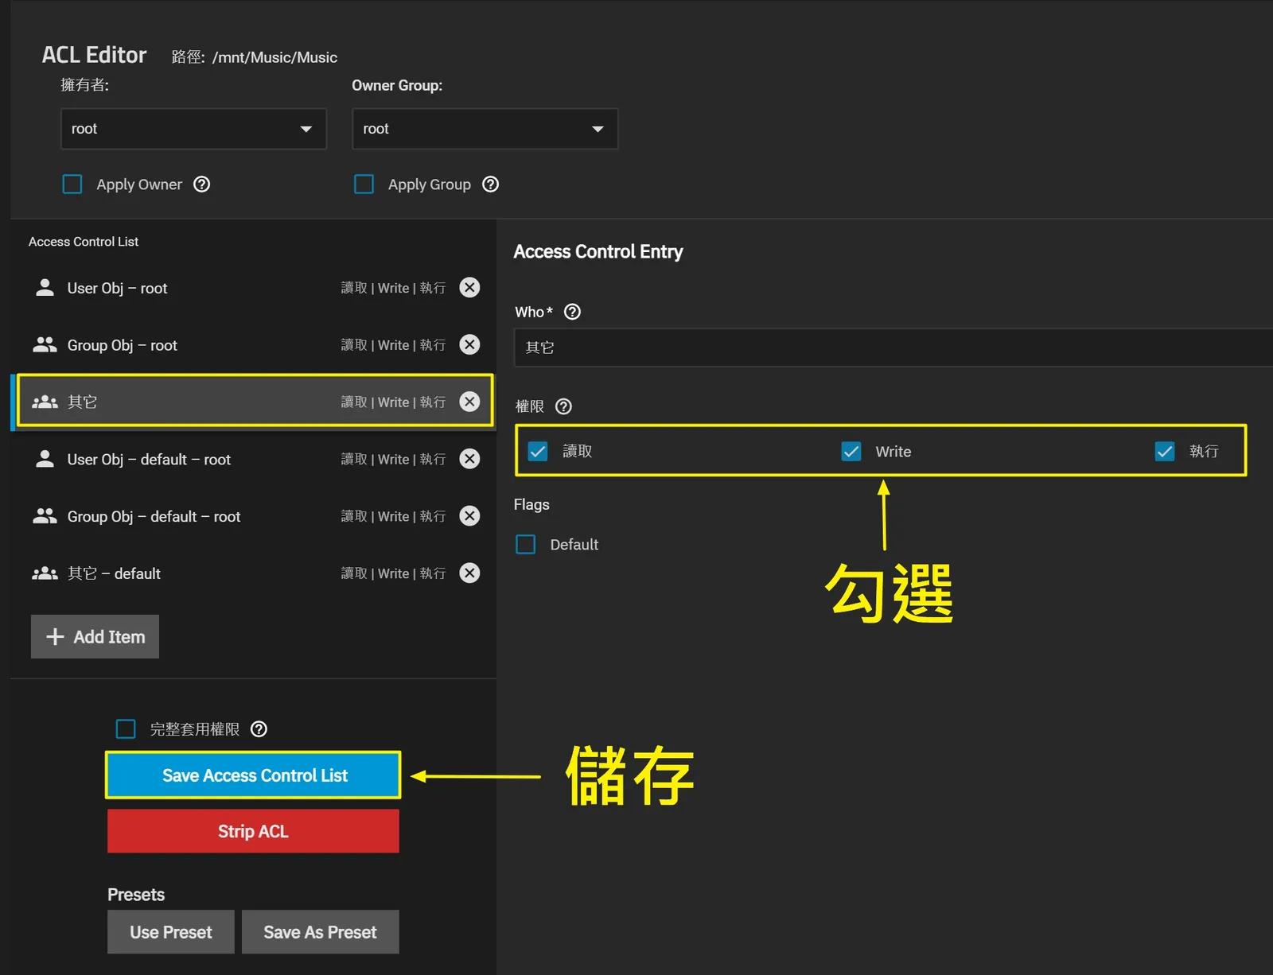This screenshot has width=1273, height=975.
Task: Click Save As Preset button
Action: point(320,932)
